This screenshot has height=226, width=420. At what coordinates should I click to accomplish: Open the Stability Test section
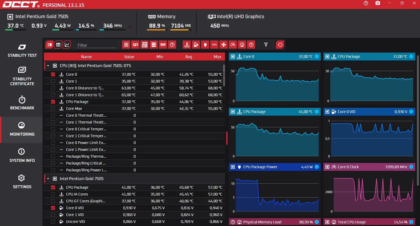tap(22, 51)
